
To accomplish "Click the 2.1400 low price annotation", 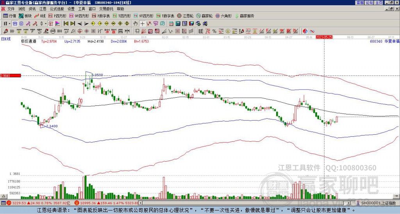I will point(52,126).
